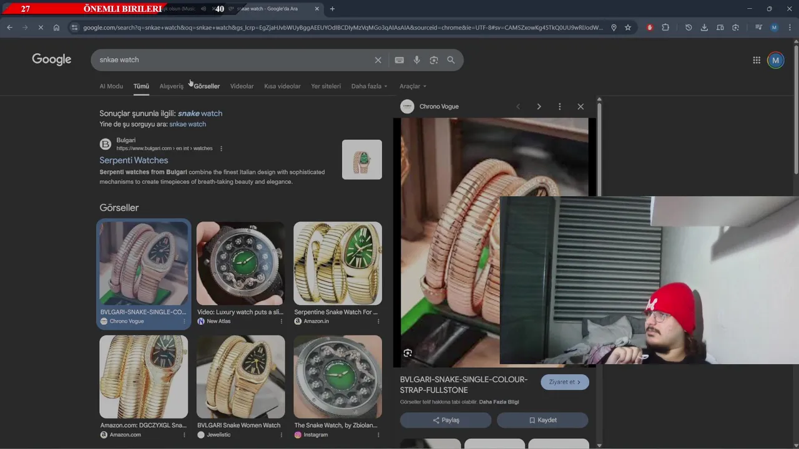The height and width of the screenshot is (449, 799).
Task: Show next image in preview panel
Action: [x=539, y=107]
